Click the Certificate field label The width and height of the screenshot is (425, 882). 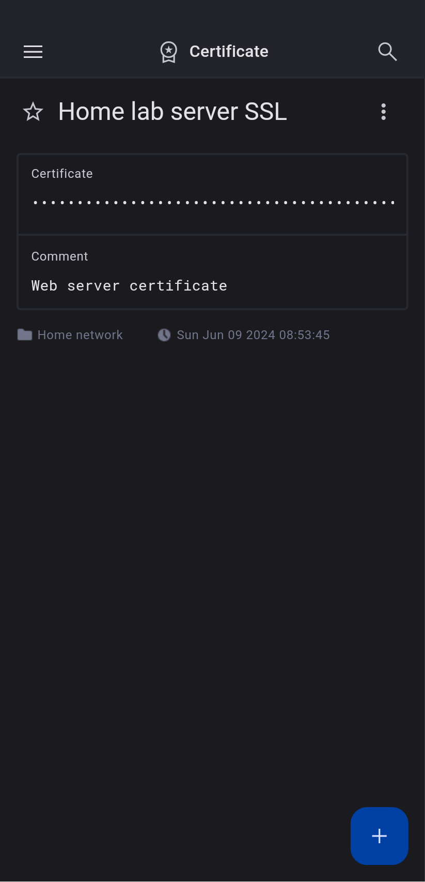click(62, 174)
